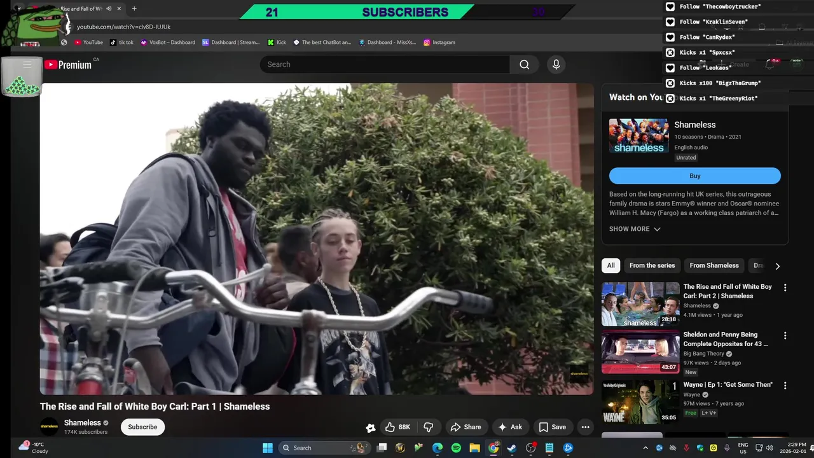This screenshot has width=814, height=458.
Task: Open the Wayne channel name
Action: pyautogui.click(x=691, y=394)
